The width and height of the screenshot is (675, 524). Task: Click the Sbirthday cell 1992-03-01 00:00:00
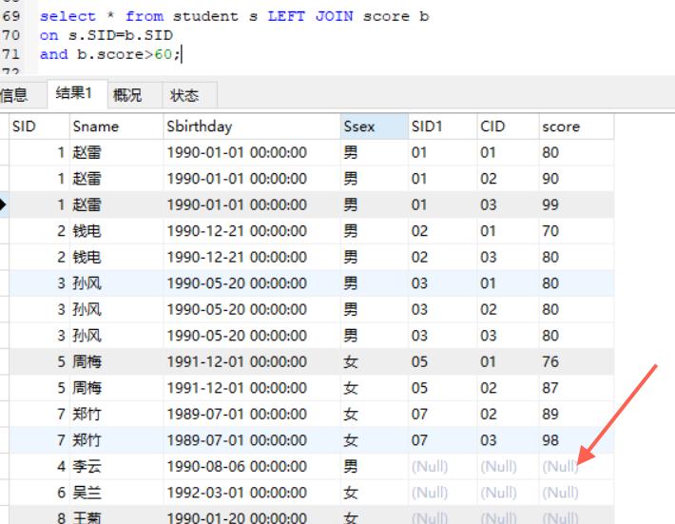(x=252, y=493)
